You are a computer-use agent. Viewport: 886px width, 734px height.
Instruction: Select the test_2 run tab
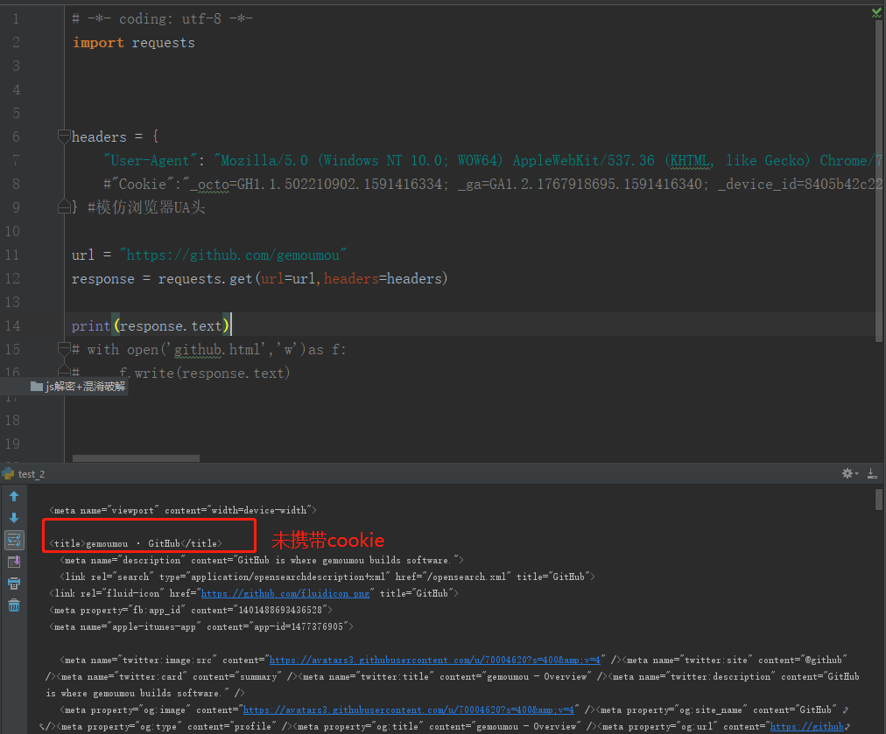pos(31,474)
